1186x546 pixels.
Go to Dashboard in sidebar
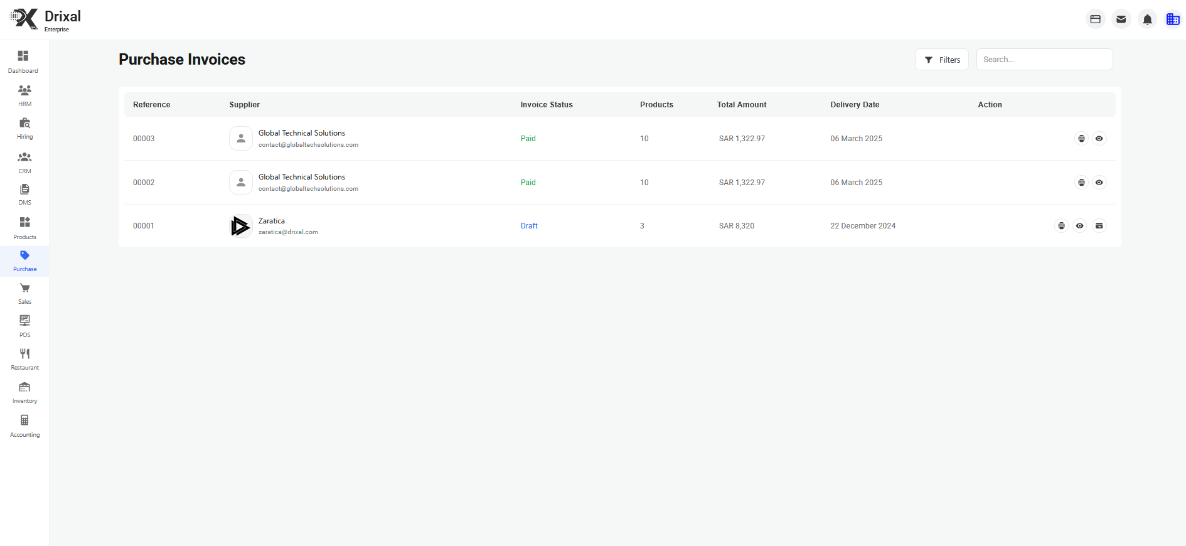(24, 62)
